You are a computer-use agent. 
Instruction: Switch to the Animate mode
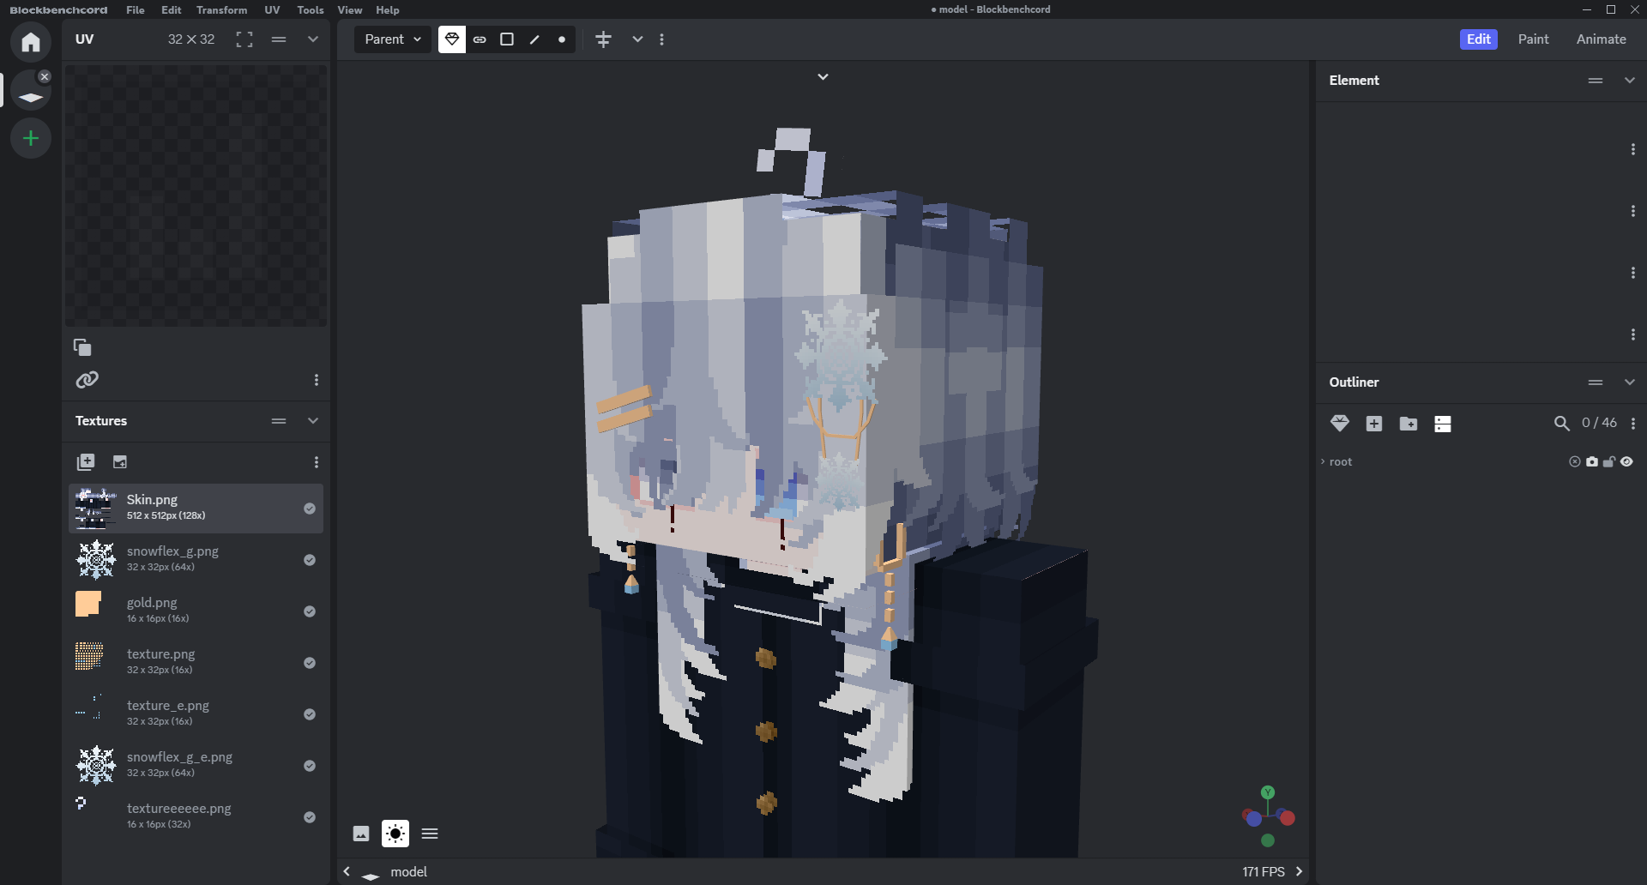[1601, 39]
